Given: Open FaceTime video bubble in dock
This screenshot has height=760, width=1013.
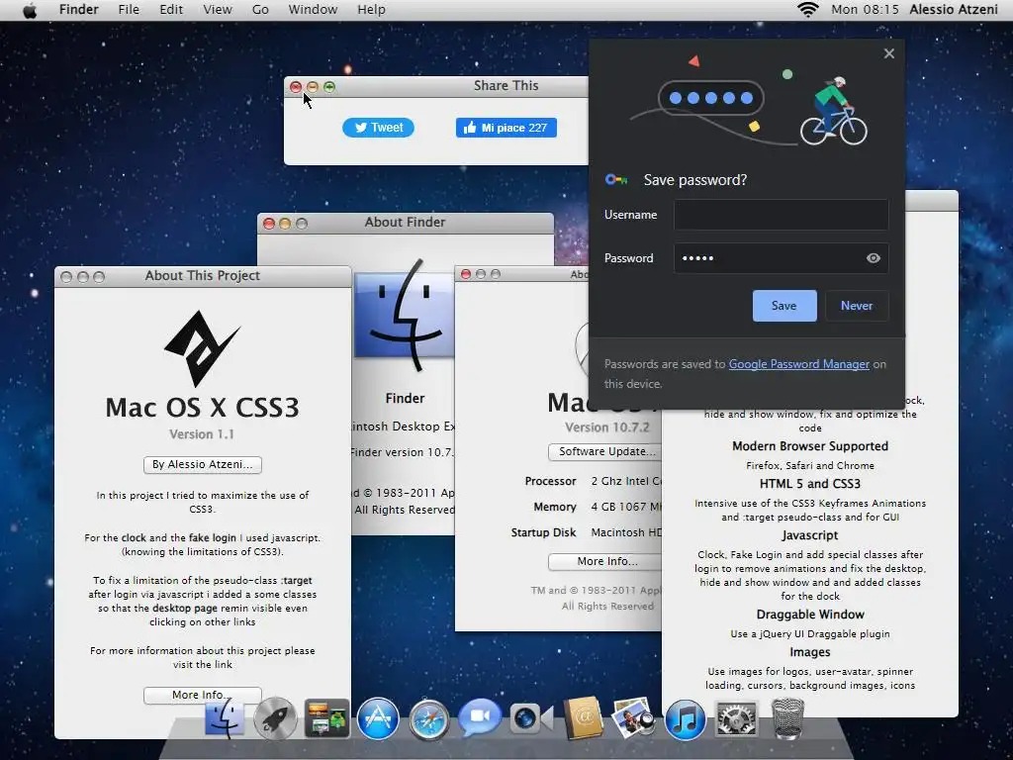Looking at the screenshot, I should (x=480, y=716).
